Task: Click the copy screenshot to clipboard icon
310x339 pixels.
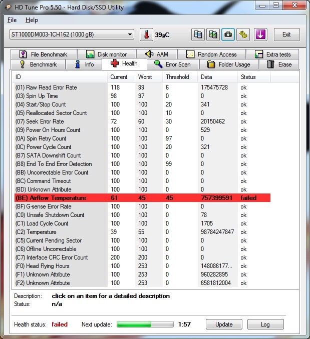Action: tap(213, 34)
